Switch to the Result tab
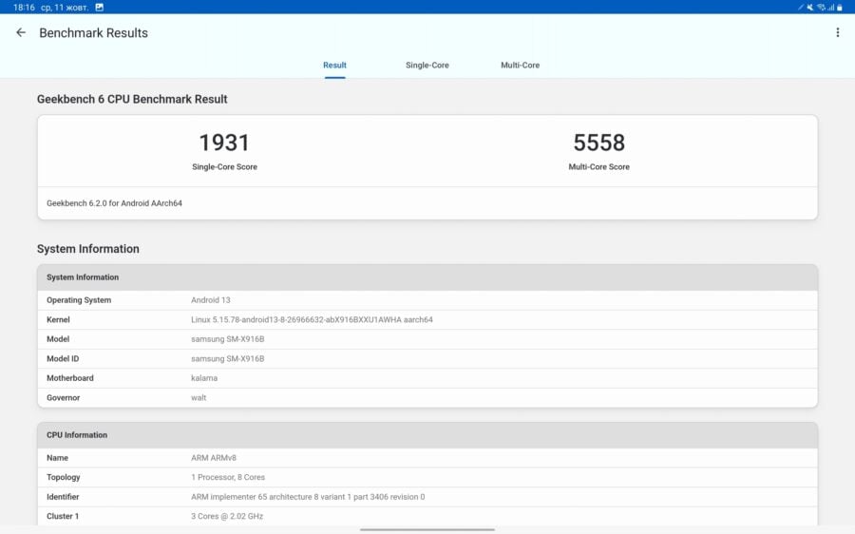The image size is (855, 534). coord(334,65)
